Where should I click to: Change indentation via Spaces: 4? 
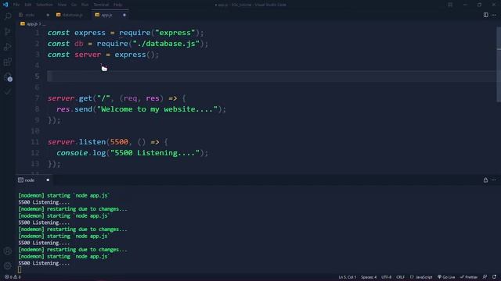point(369,277)
